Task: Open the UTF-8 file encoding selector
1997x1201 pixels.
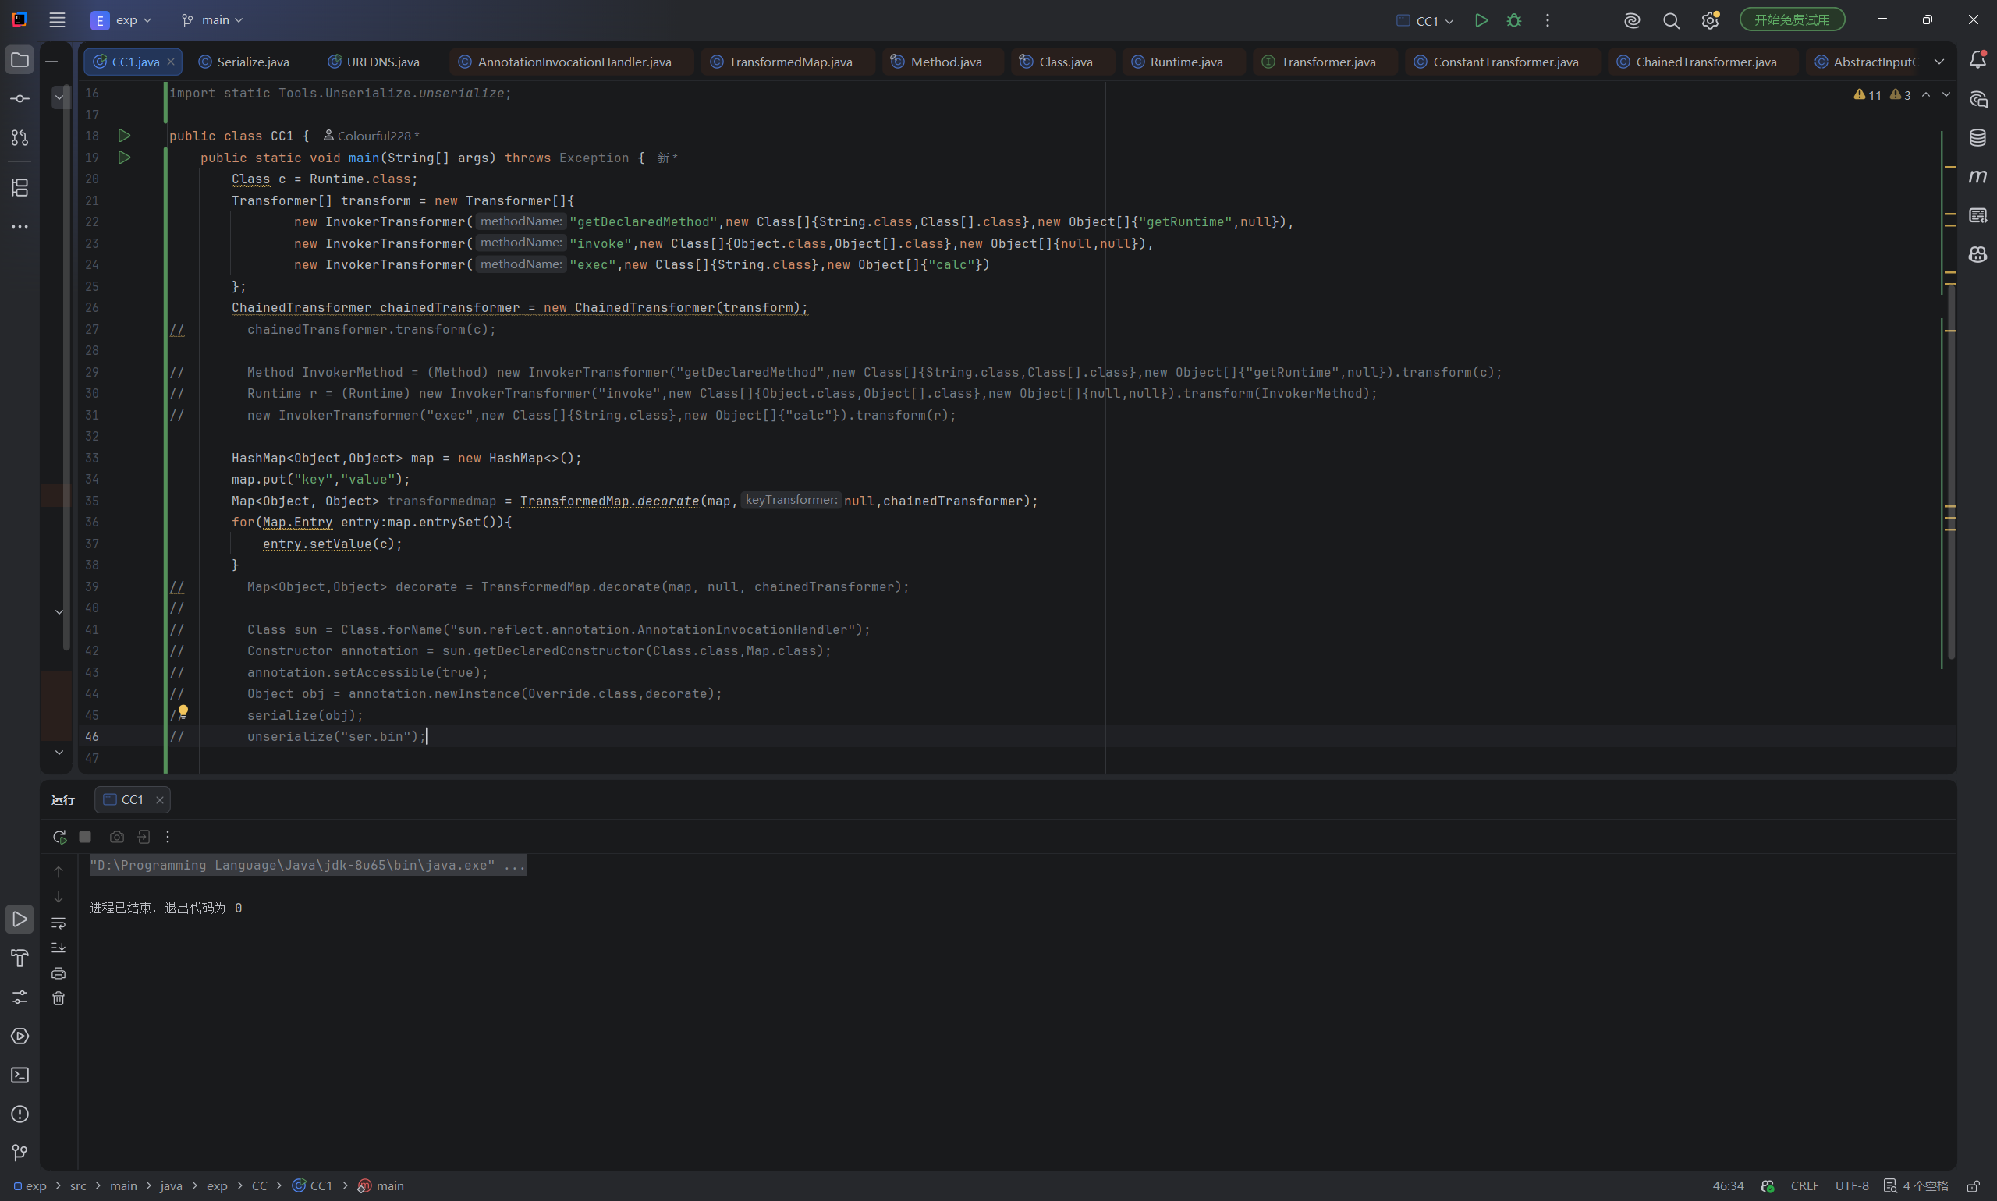Action: (1852, 1185)
